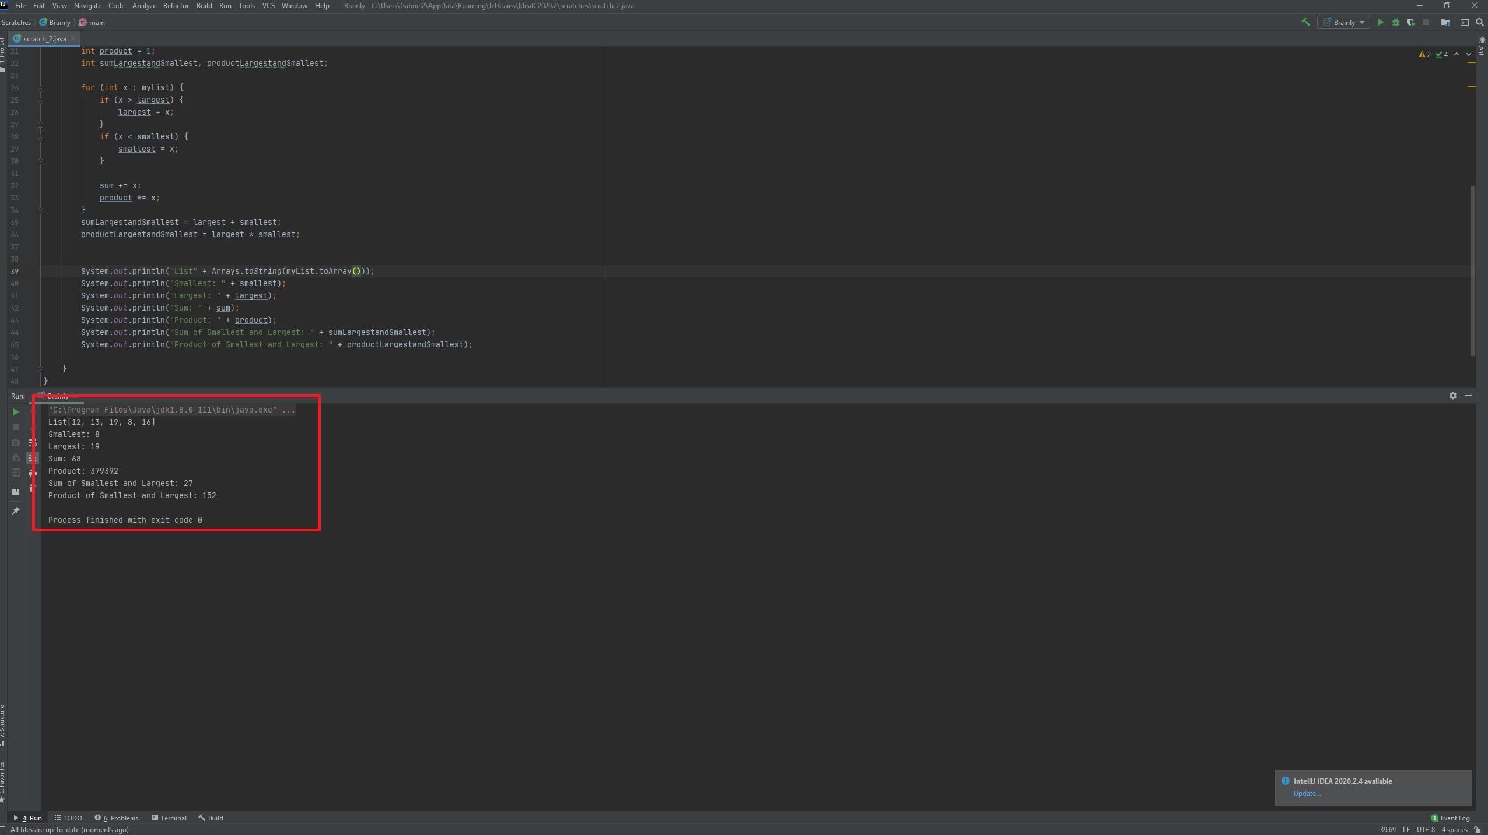Image resolution: width=1488 pixels, height=835 pixels.
Task: Click the Update... link in notification
Action: tap(1307, 794)
